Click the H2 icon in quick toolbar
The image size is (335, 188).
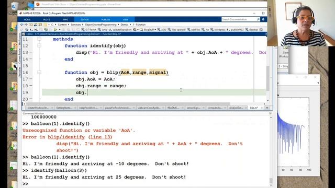36,30
